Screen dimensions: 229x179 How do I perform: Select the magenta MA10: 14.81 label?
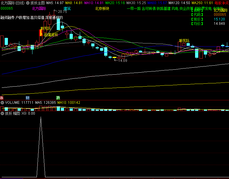click(x=94, y=3)
